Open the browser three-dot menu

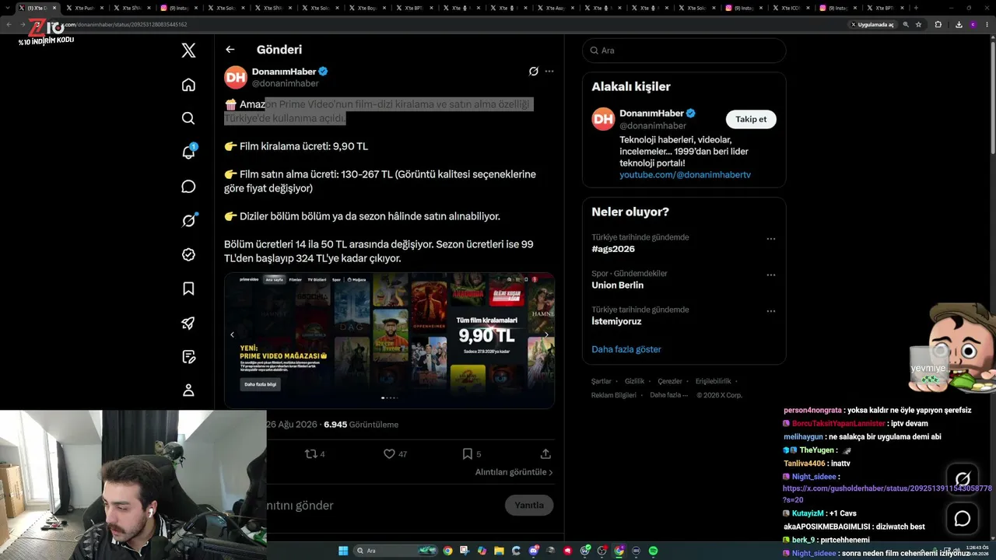(987, 24)
